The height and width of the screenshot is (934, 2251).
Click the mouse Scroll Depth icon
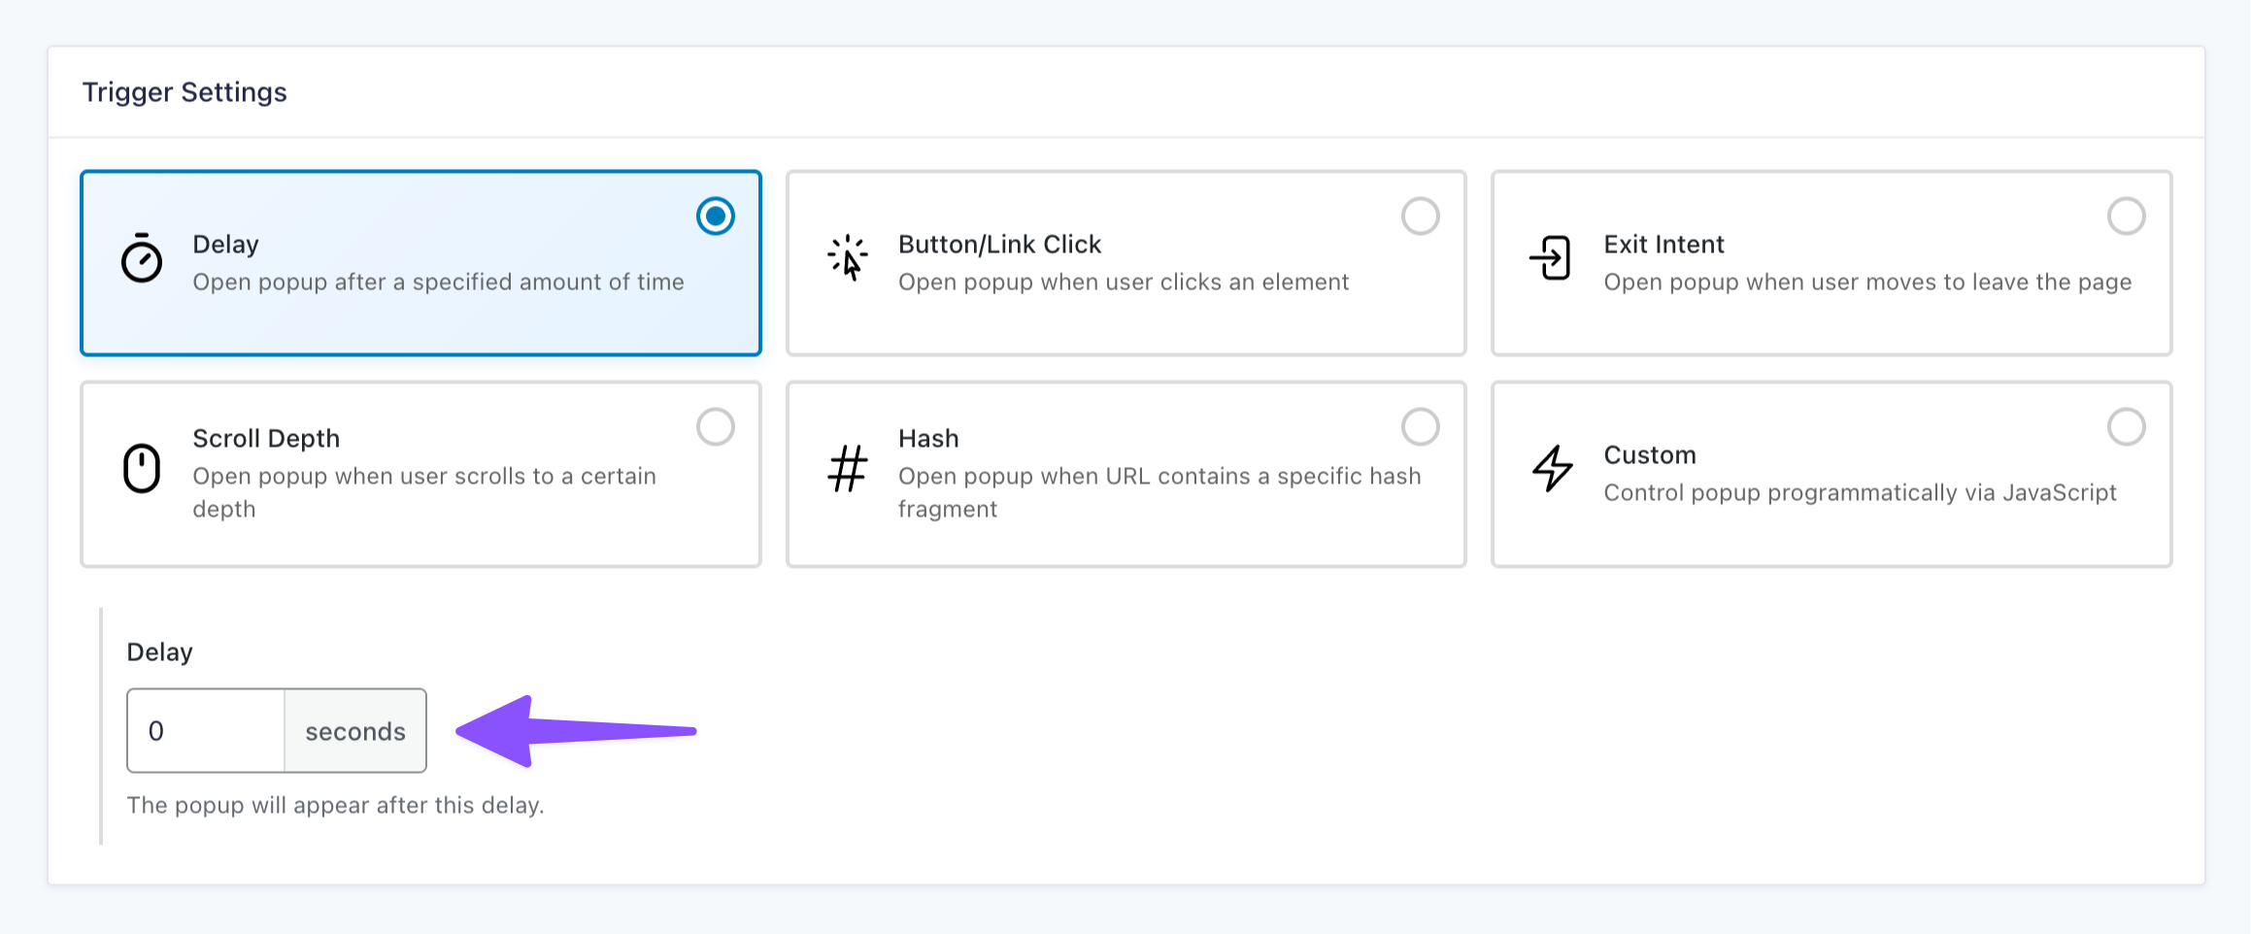coord(142,469)
